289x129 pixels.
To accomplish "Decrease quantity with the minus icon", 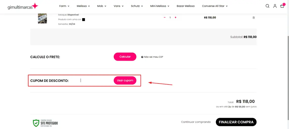I will tap(165, 17).
